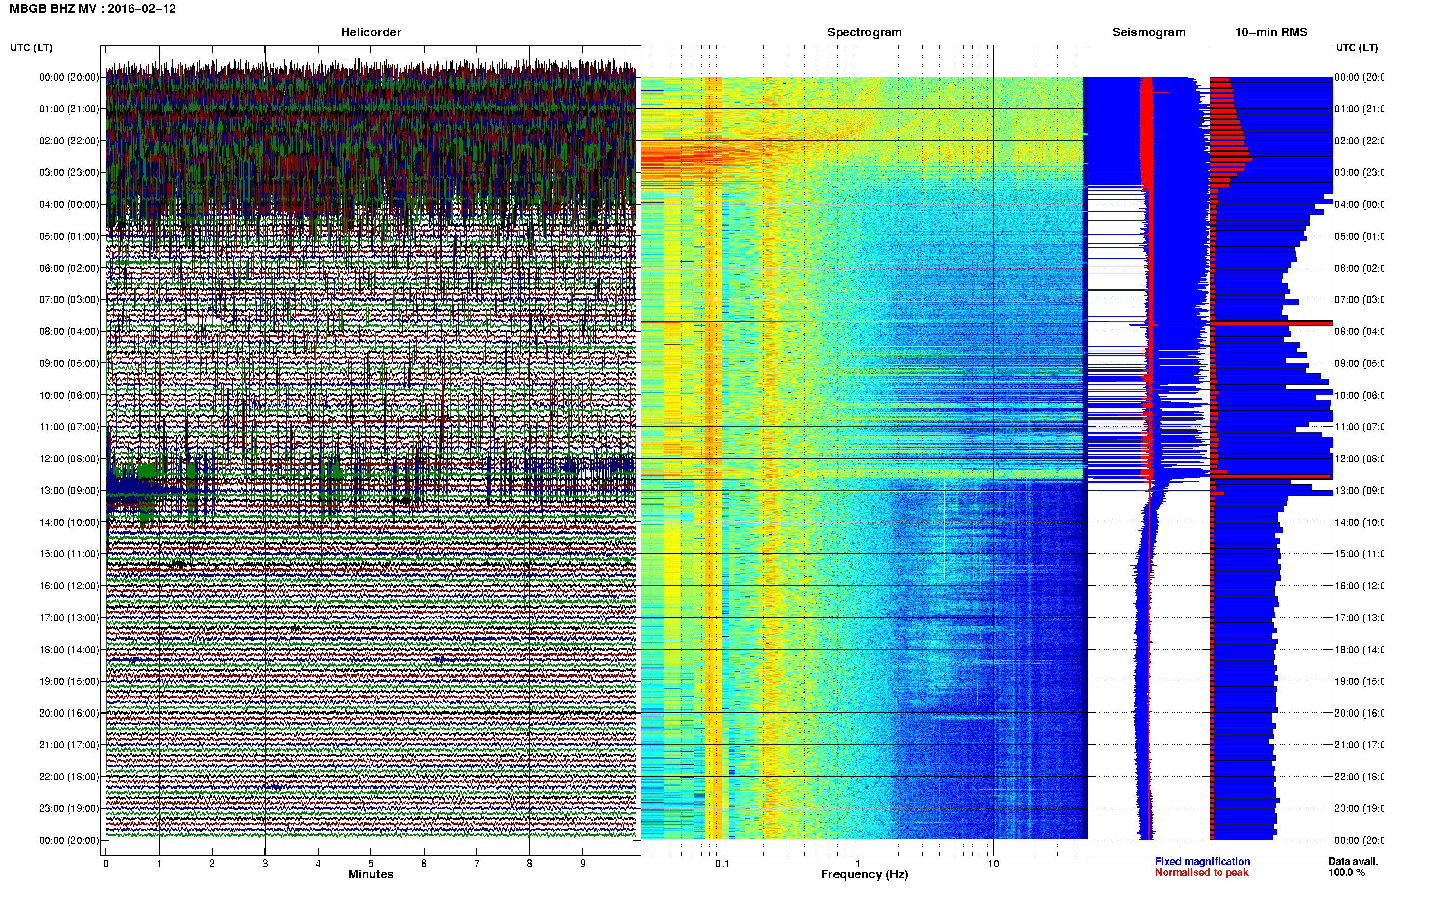Click left time label '01:00 (21:00)'
This screenshot has width=1441, height=901.
(69, 109)
